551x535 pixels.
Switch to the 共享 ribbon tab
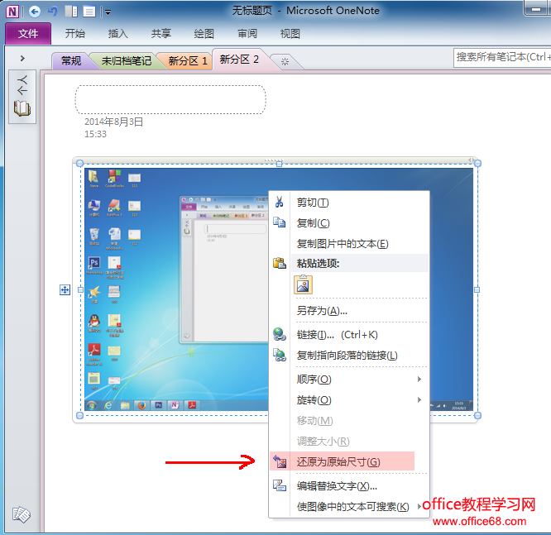pos(161,34)
